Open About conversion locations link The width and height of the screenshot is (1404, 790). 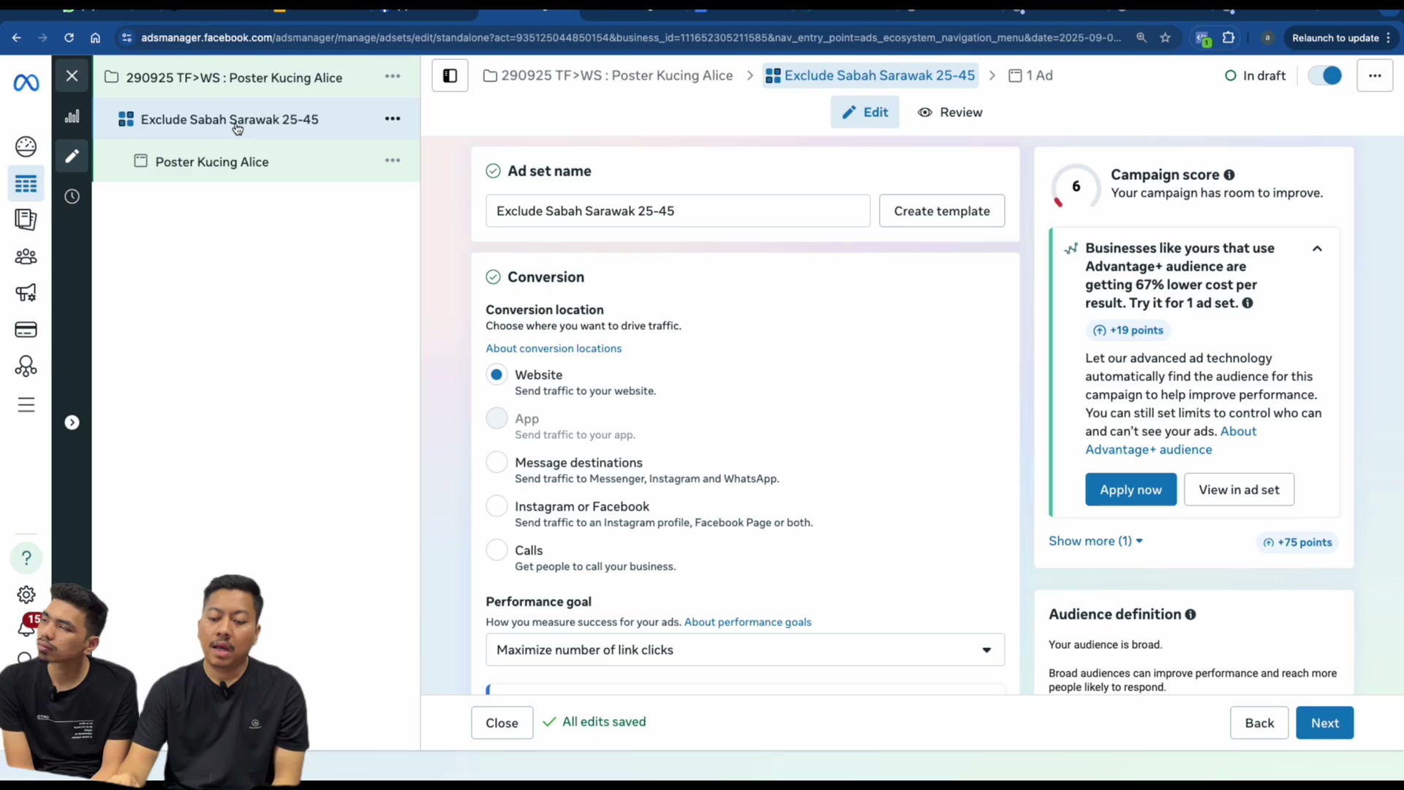pos(554,349)
